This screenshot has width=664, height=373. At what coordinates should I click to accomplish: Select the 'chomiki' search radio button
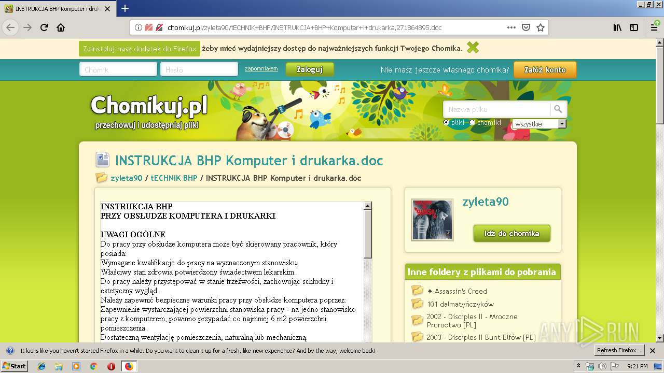point(472,123)
